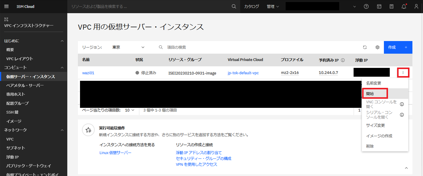The height and width of the screenshot is (176, 423).
Task: Sort by 状況 column header
Action: click(x=139, y=60)
